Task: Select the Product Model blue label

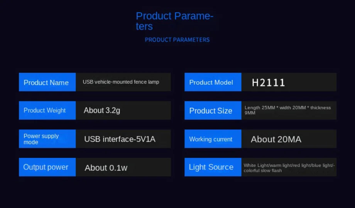Action: (x=213, y=82)
